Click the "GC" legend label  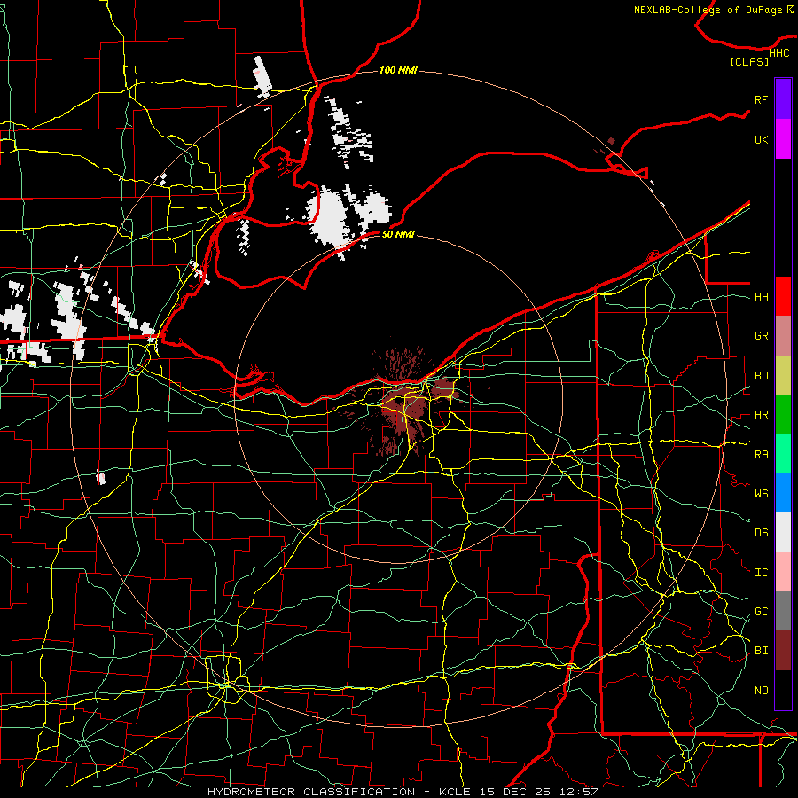coord(761,611)
